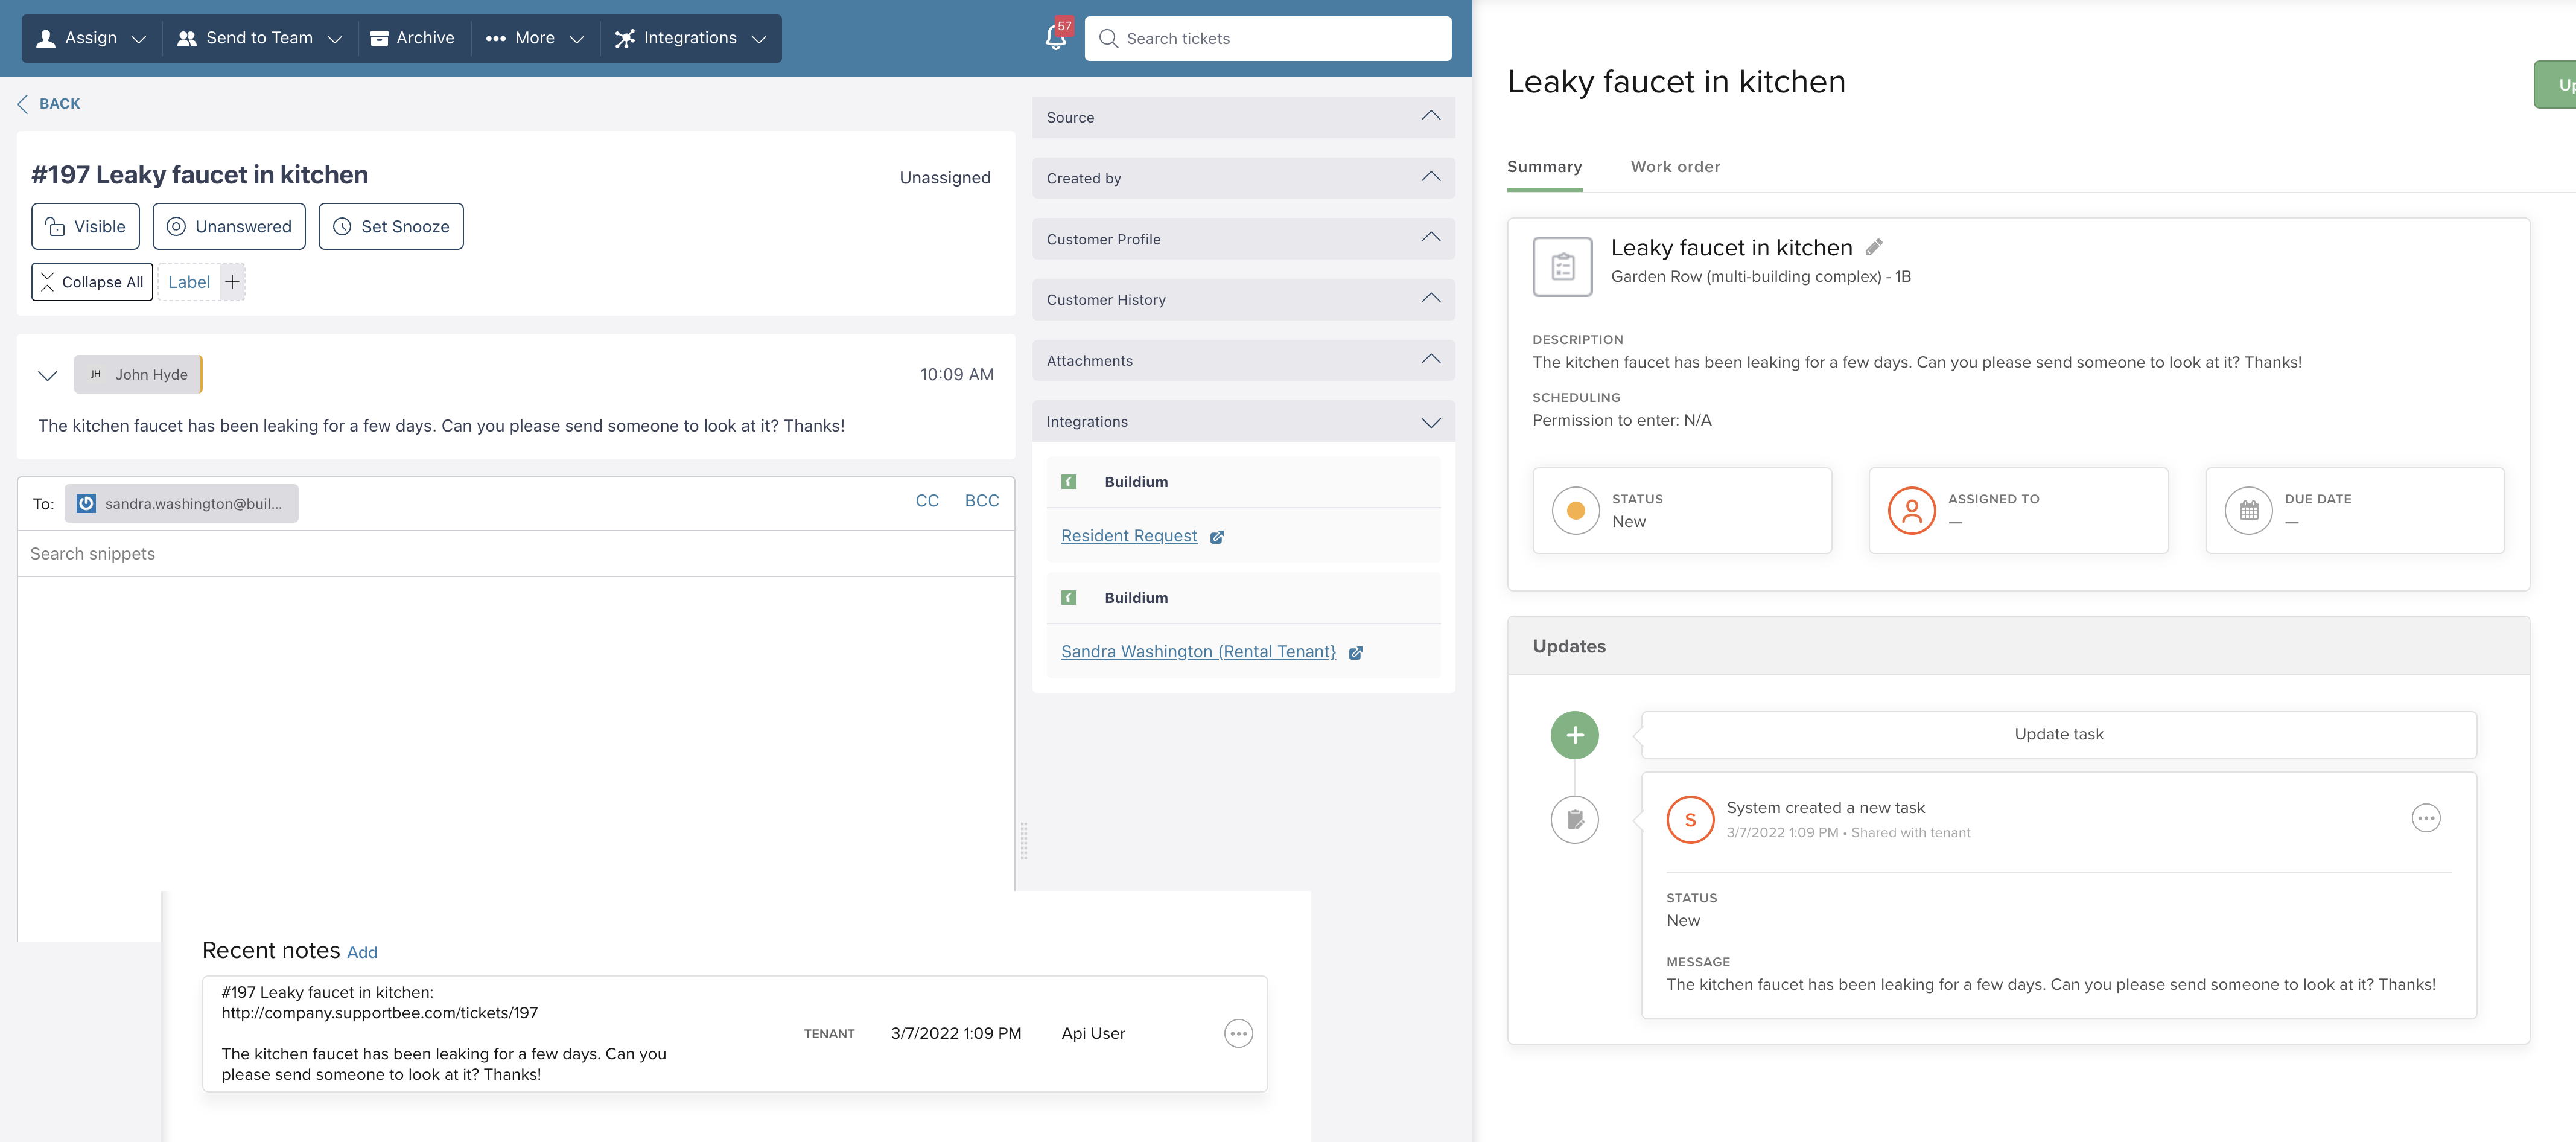The height and width of the screenshot is (1142, 2576).
Task: Click the Assign person icon
Action: (45, 38)
